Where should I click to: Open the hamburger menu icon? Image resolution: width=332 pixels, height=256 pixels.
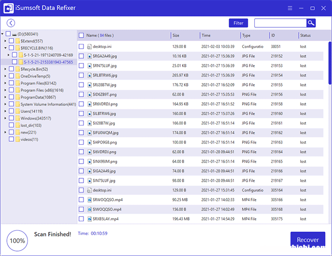pyautogui.click(x=290, y=8)
